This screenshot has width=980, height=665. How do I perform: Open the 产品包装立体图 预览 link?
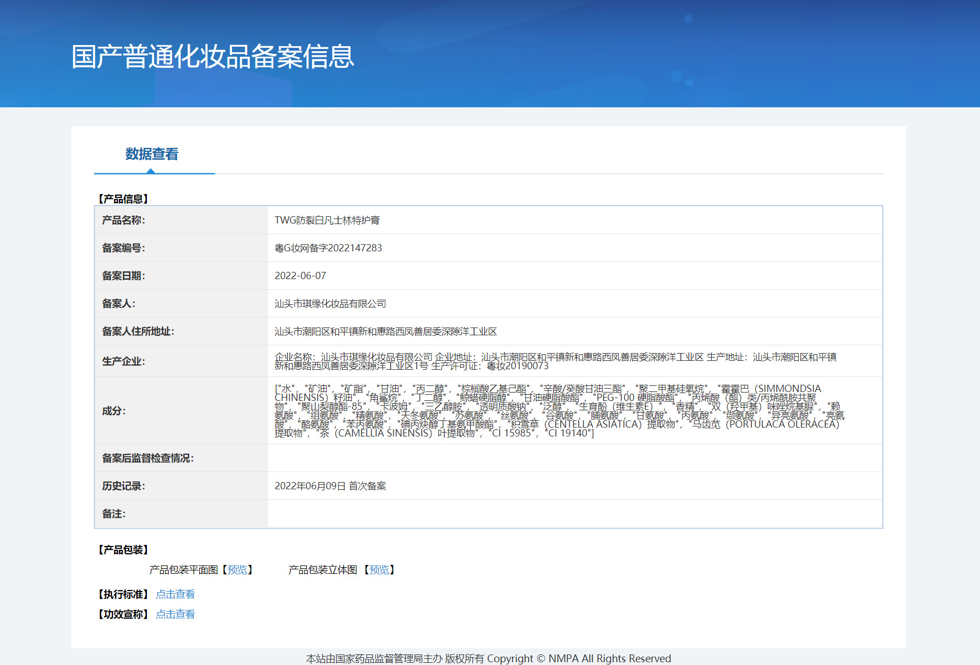379,570
